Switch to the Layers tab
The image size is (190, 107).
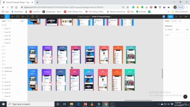tap(4, 21)
